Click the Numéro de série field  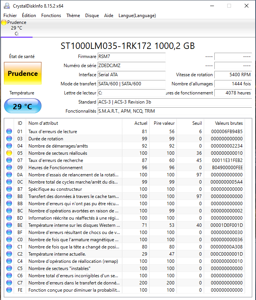[x=131, y=66]
